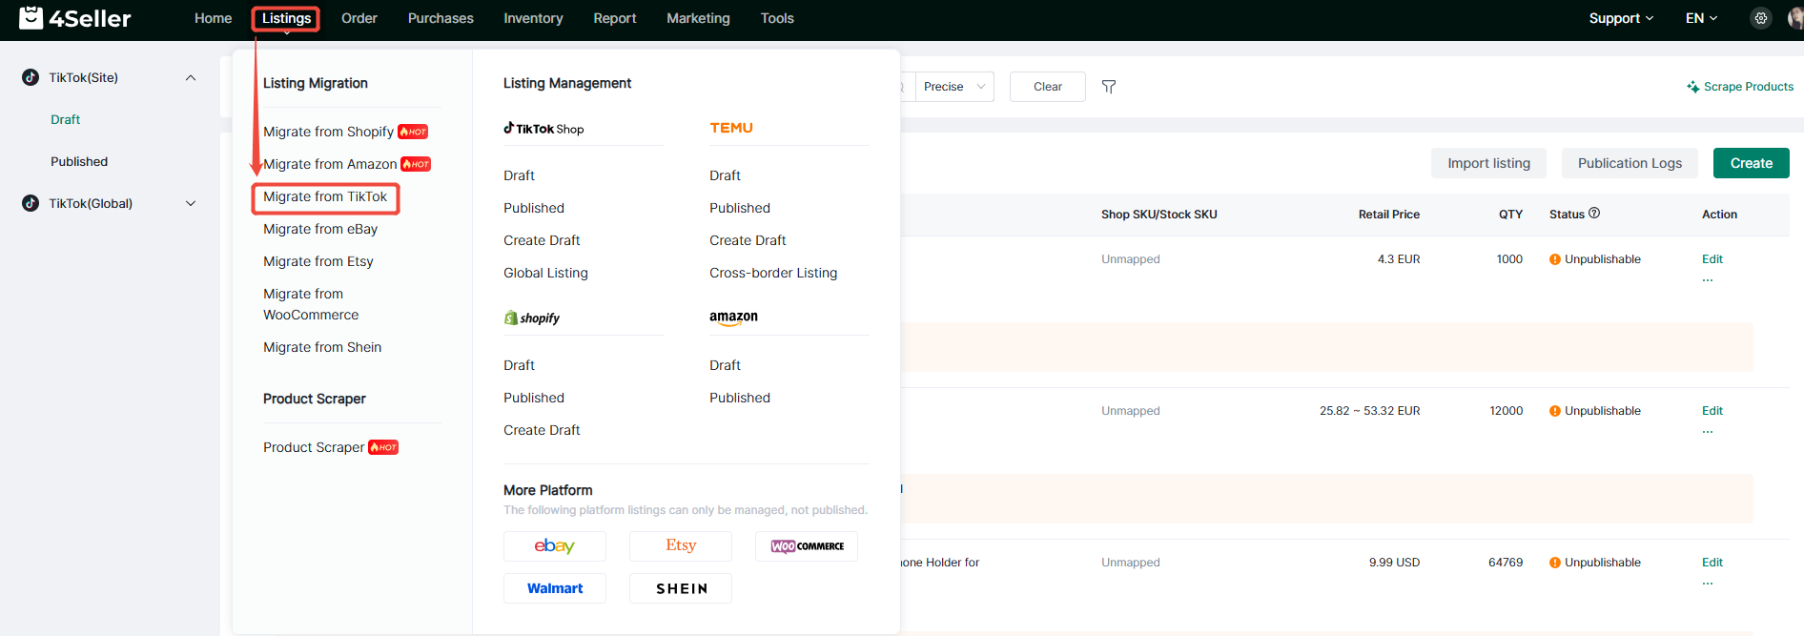Open Product Scraper entry
The height and width of the screenshot is (636, 1804).
pyautogui.click(x=314, y=447)
